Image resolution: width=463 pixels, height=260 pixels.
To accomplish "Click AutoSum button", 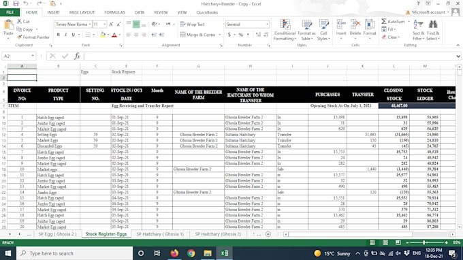I will 394,22.
